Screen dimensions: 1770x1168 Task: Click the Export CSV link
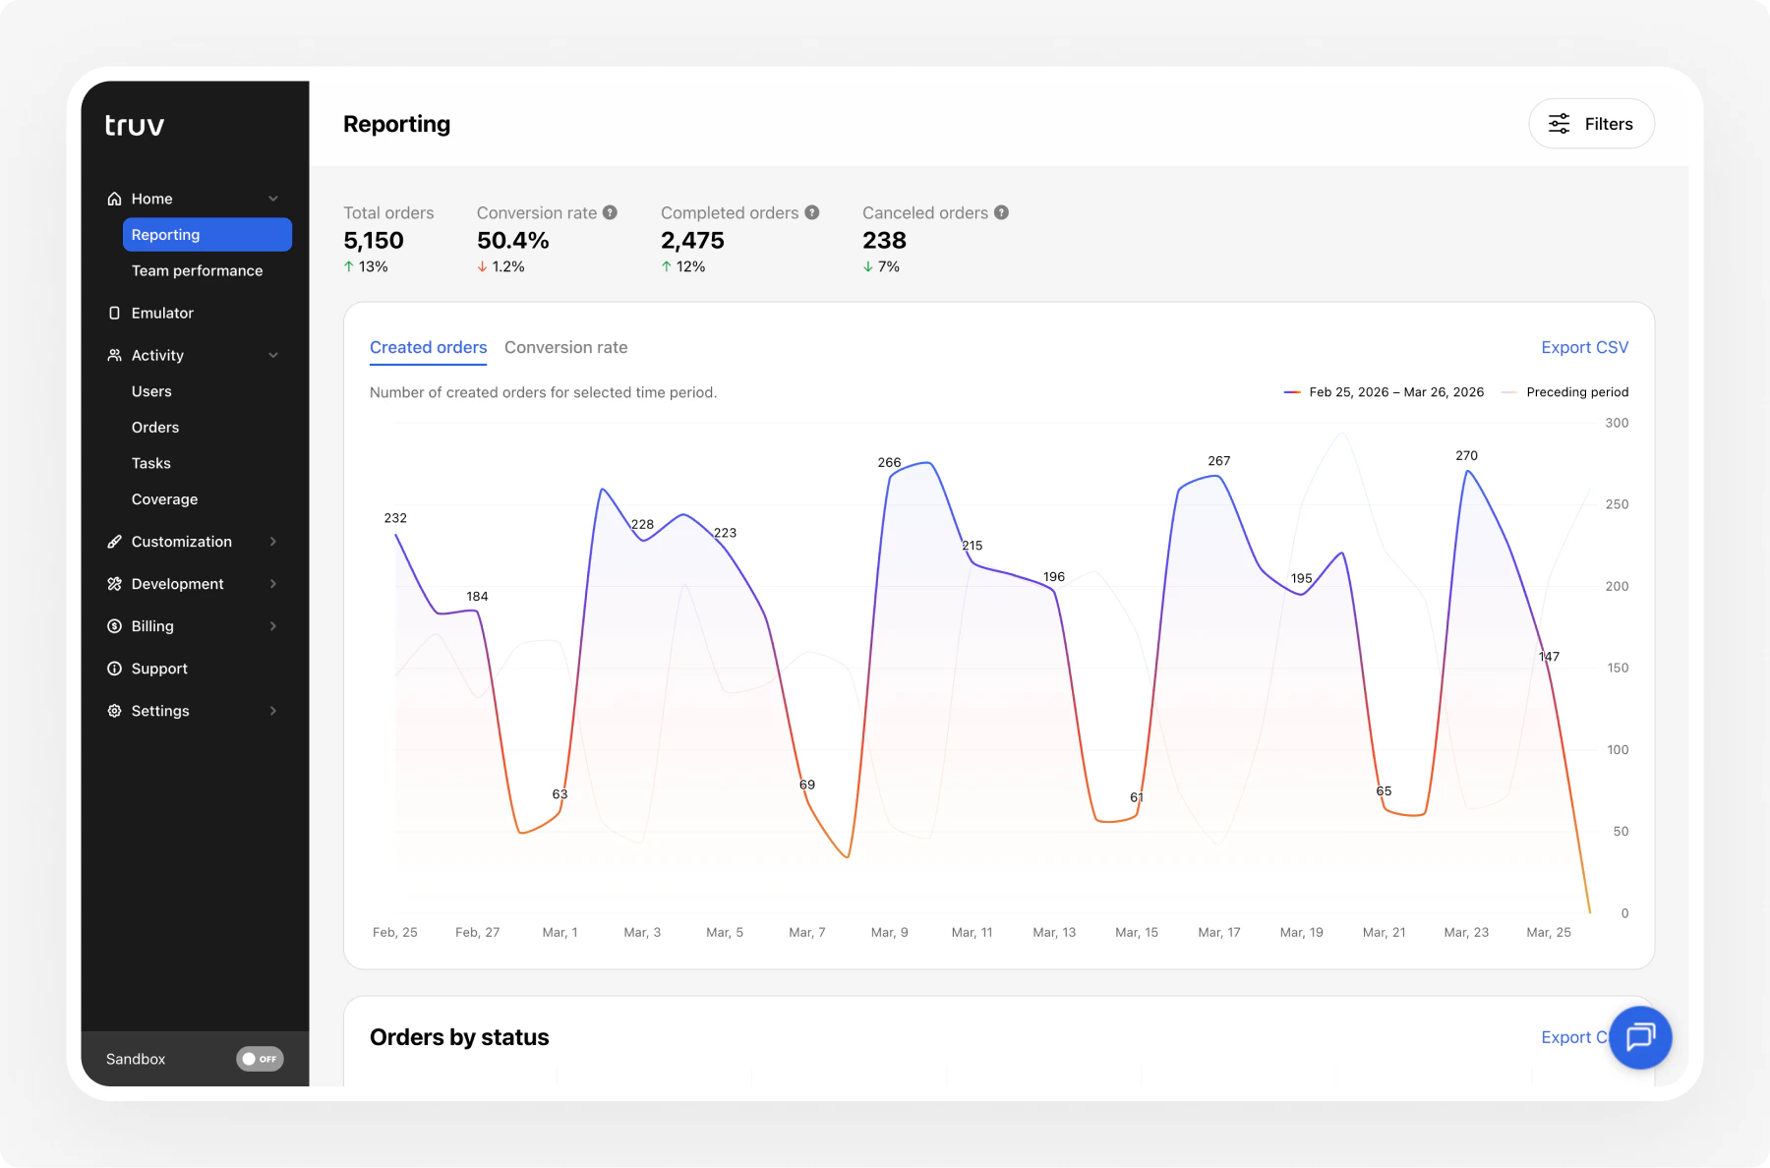(x=1583, y=347)
